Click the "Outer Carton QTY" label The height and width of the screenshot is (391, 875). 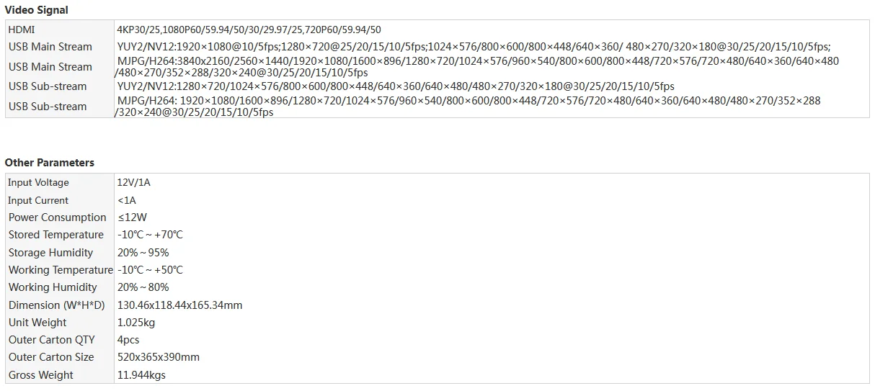pos(50,340)
